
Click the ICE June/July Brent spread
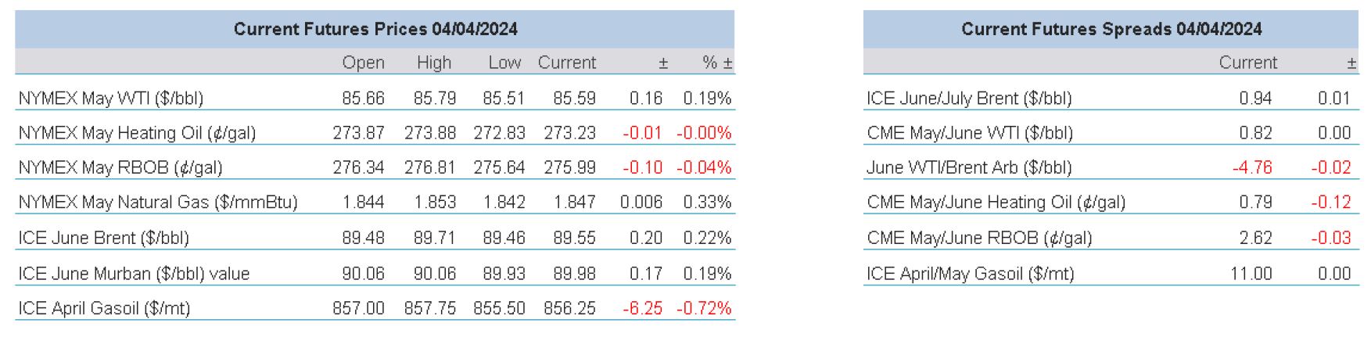coord(969,99)
